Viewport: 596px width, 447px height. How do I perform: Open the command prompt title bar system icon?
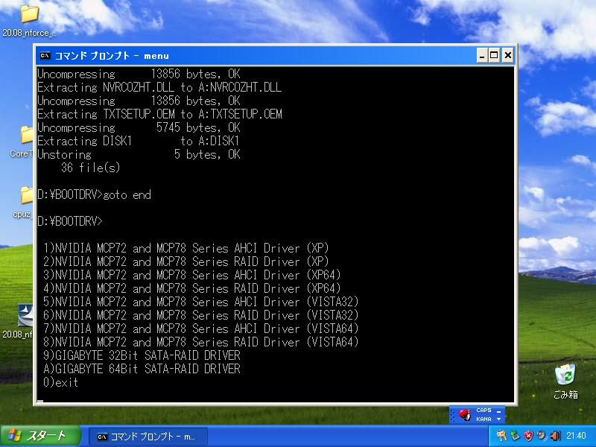[45, 55]
